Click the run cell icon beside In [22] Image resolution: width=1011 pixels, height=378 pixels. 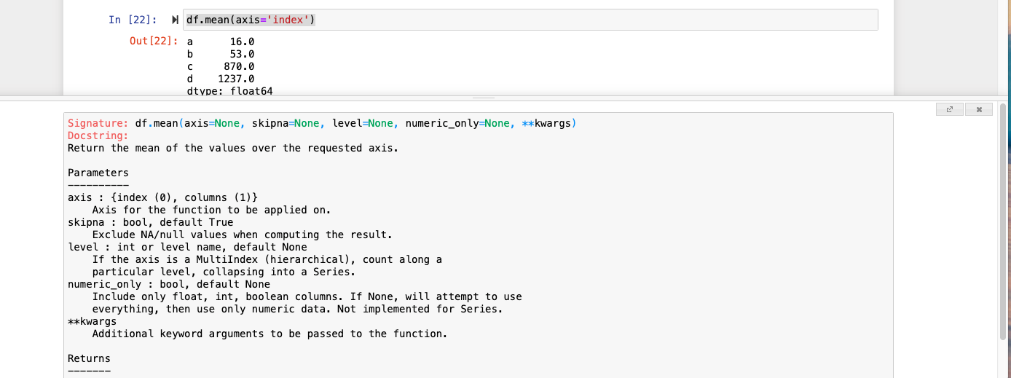click(175, 20)
